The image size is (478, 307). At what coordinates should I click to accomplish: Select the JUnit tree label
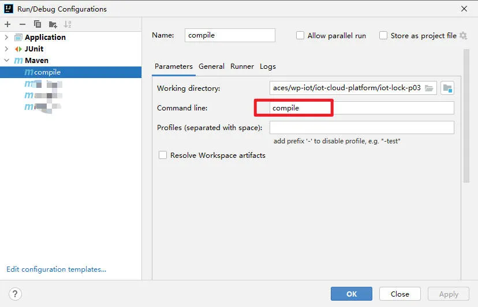[34, 49]
